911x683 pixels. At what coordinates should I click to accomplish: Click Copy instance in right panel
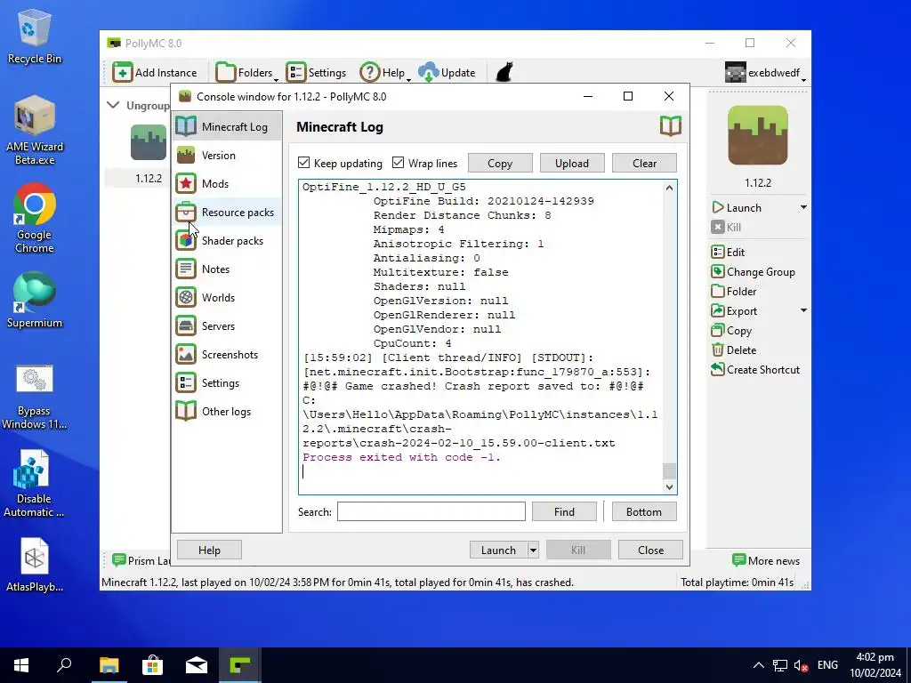click(731, 331)
